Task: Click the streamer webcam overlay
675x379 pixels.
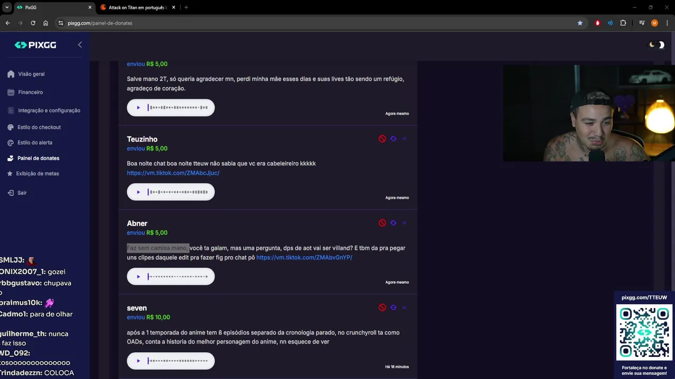Action: coord(589,113)
